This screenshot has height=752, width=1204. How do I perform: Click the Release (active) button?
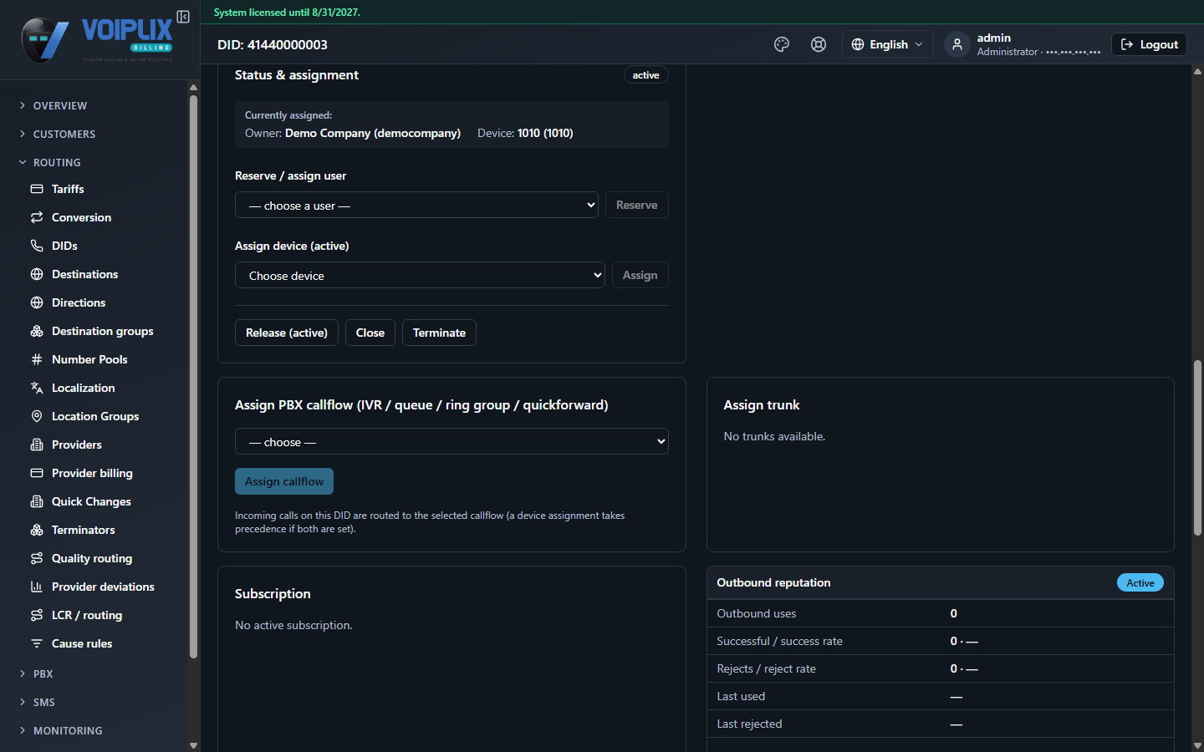[287, 333]
